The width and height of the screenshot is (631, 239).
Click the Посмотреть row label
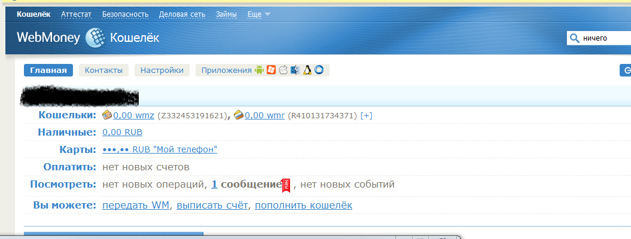(x=63, y=185)
